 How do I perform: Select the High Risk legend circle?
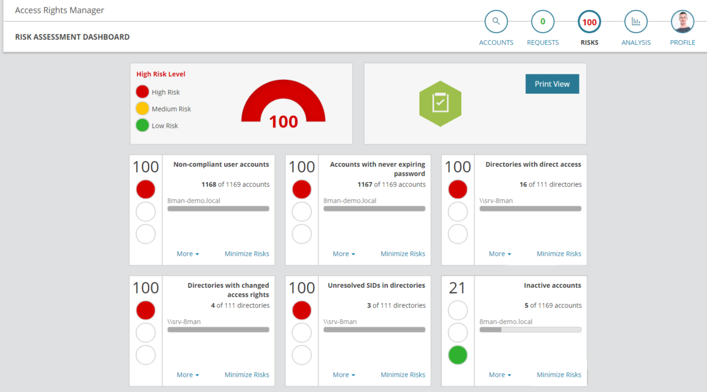tap(143, 92)
